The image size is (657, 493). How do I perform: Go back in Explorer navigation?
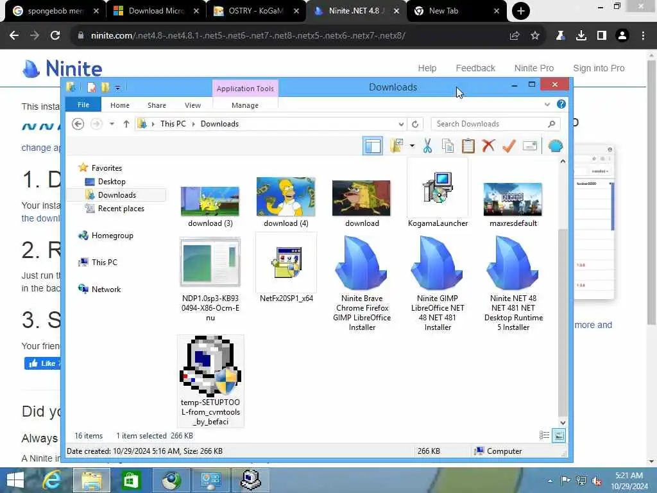pyautogui.click(x=78, y=124)
